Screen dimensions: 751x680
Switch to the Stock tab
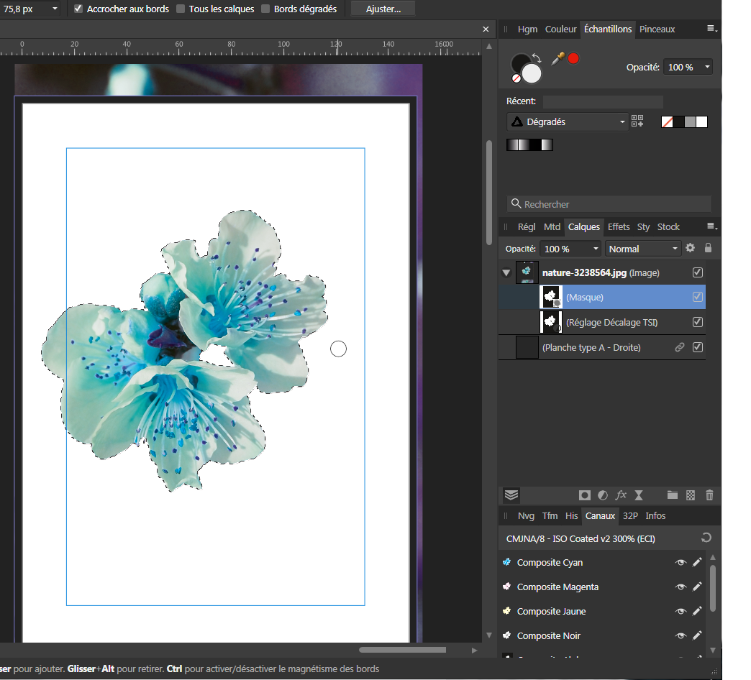point(668,227)
